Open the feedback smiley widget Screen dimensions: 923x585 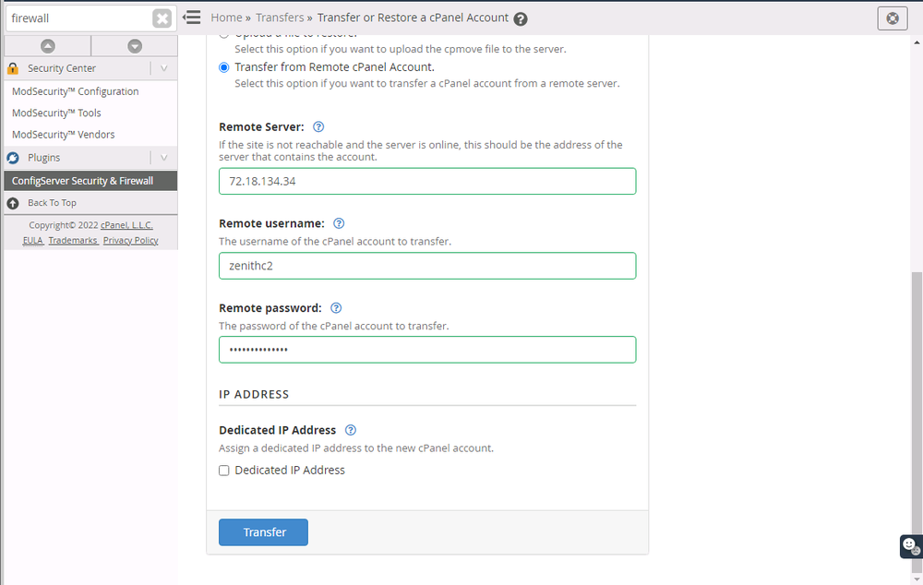[x=911, y=546]
